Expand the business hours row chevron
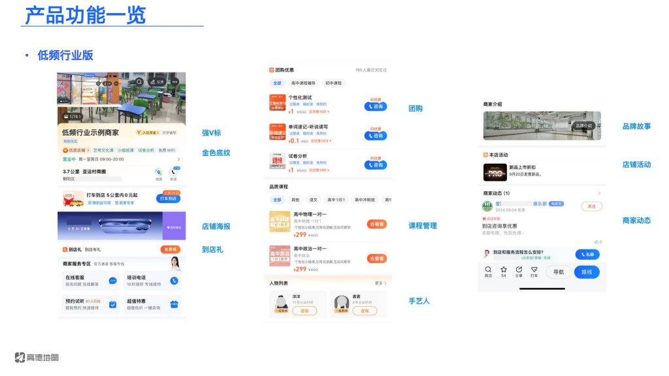 click(x=178, y=159)
